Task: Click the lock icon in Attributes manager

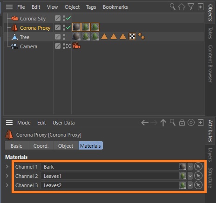Action: click(x=182, y=123)
